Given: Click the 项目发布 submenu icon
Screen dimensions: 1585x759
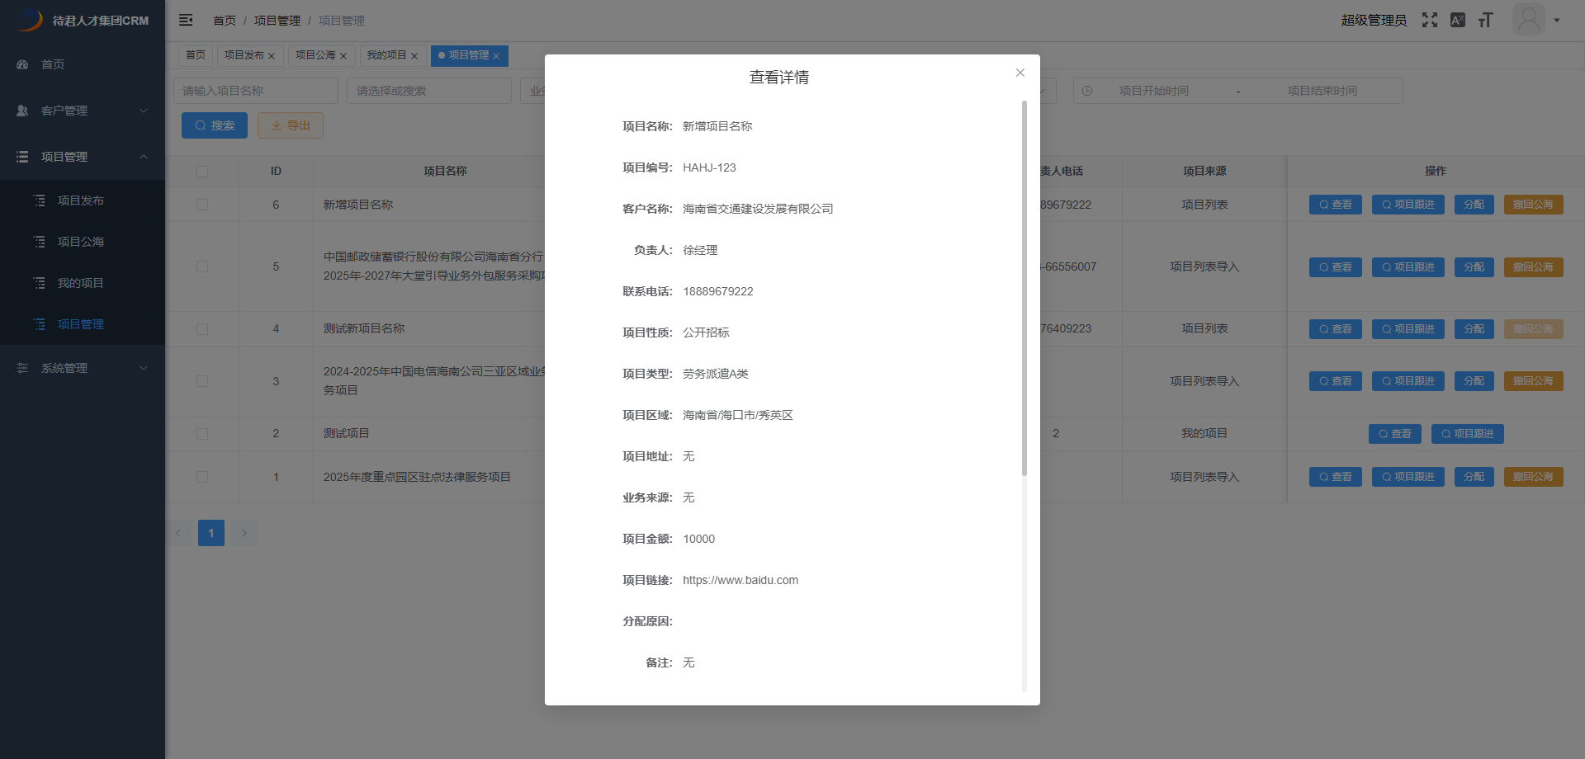Looking at the screenshot, I should pos(39,200).
